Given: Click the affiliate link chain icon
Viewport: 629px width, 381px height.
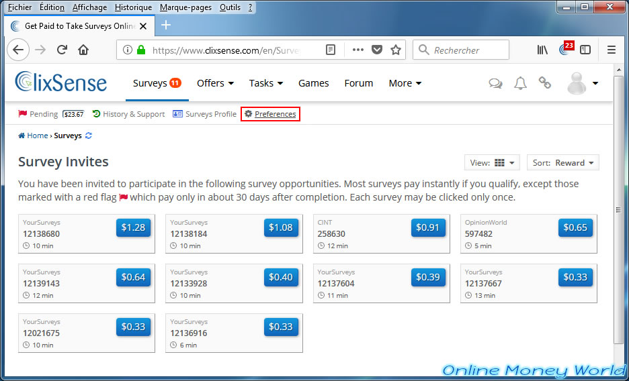Looking at the screenshot, I should (x=544, y=83).
